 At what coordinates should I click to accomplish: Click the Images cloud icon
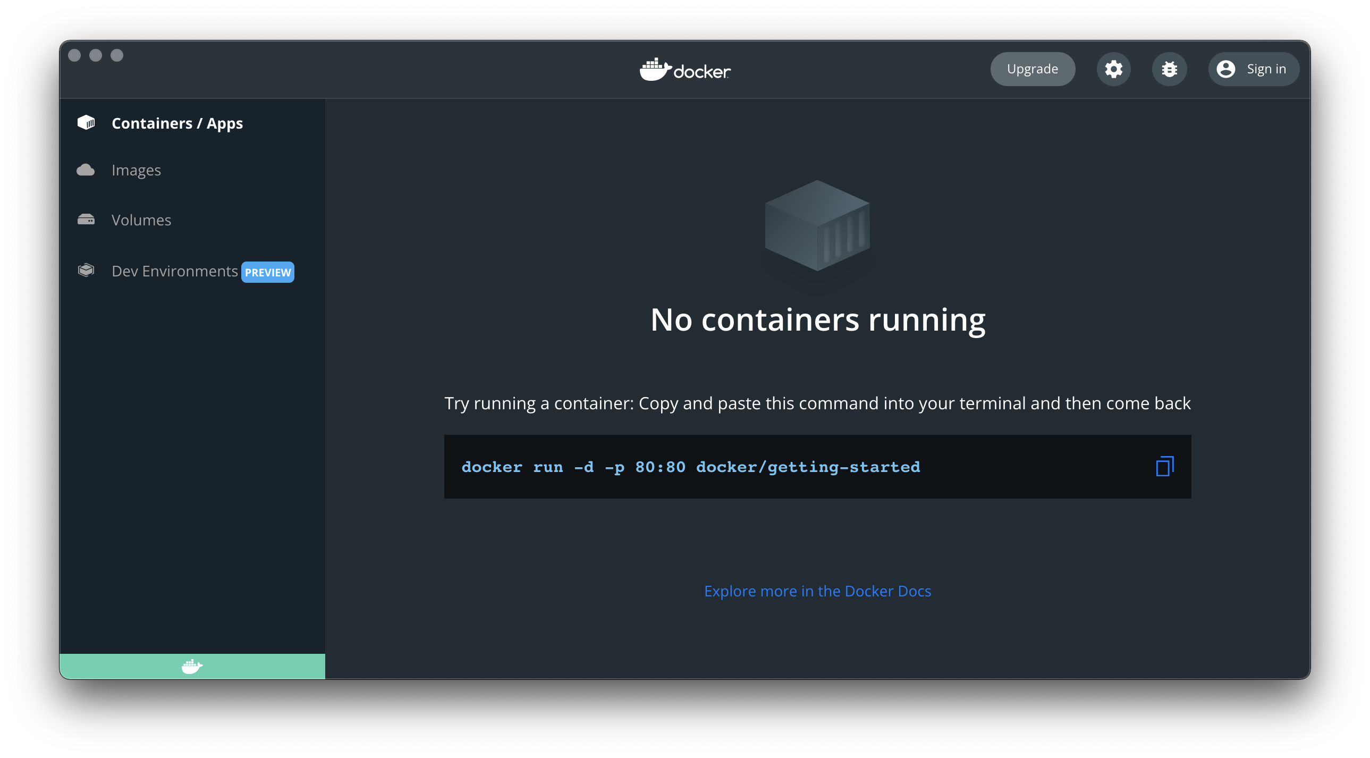[x=86, y=170]
